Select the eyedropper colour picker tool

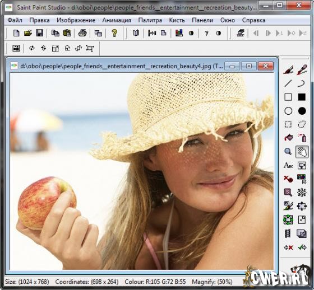tap(302, 69)
